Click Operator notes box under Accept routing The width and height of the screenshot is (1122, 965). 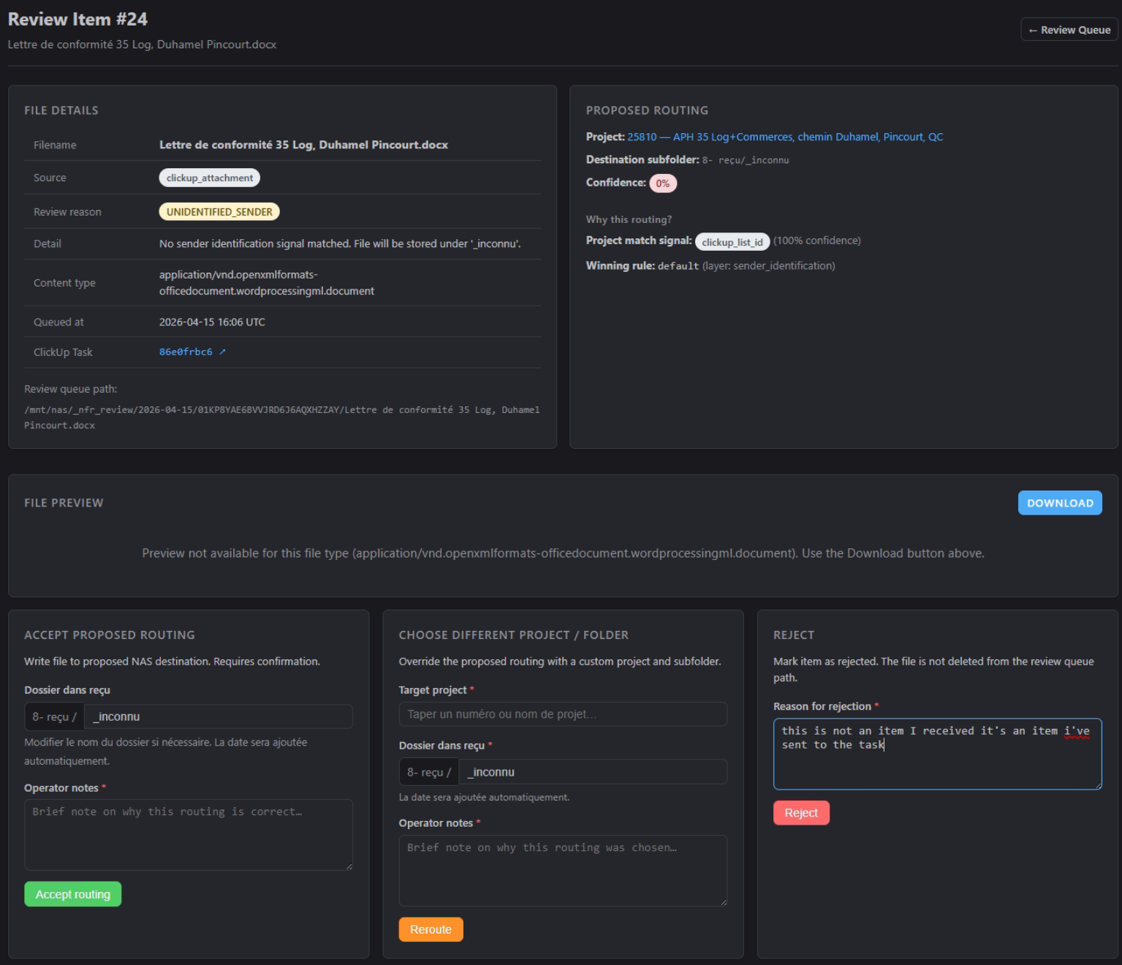click(188, 834)
